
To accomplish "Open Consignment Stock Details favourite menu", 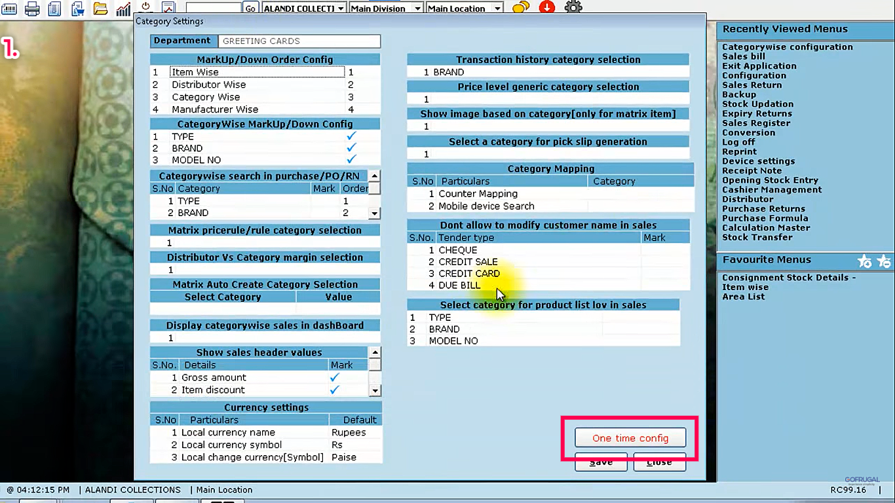I will 789,278.
